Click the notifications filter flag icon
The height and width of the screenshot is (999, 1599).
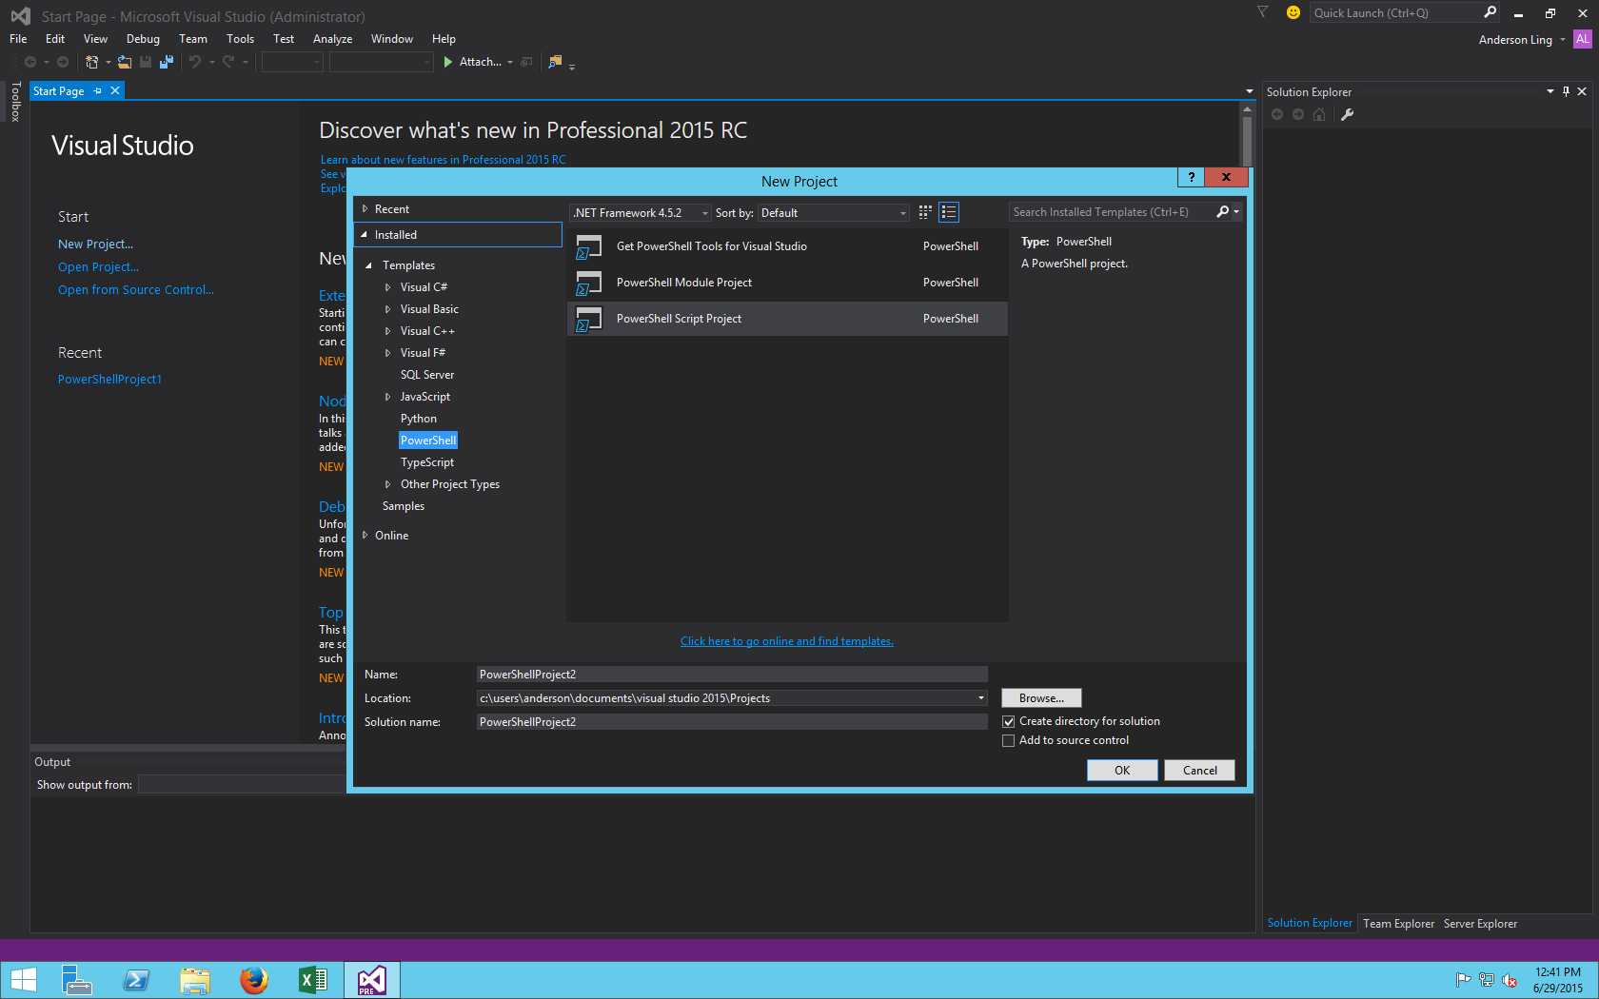(x=1262, y=12)
